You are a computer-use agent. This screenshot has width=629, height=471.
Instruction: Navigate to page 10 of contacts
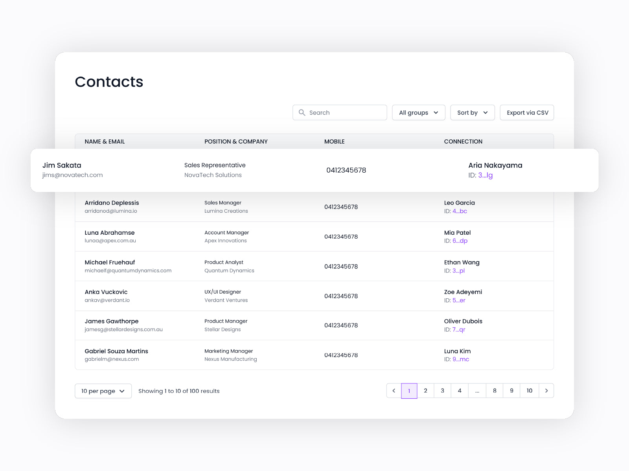[529, 391]
